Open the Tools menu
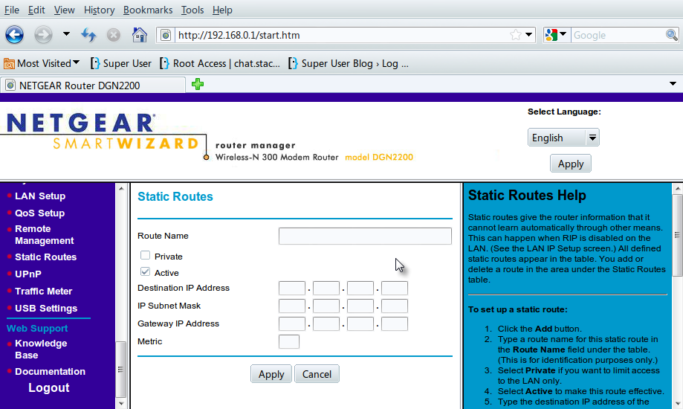Image resolution: width=683 pixels, height=409 pixels. point(192,10)
